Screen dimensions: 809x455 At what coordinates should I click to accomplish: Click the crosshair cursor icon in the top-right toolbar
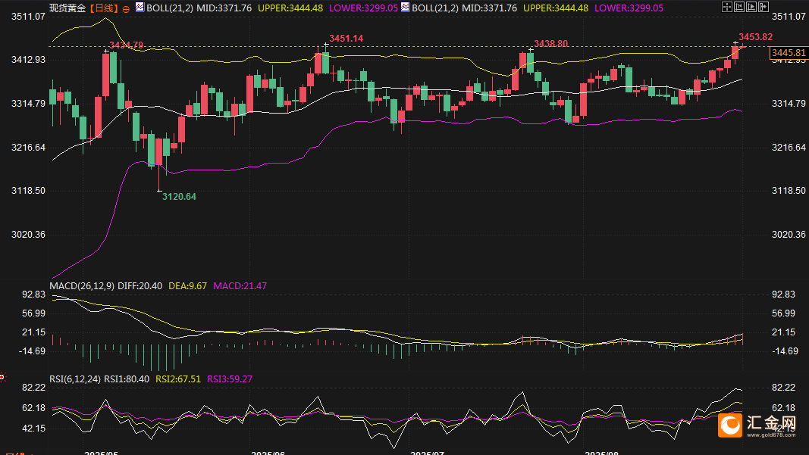click(727, 7)
